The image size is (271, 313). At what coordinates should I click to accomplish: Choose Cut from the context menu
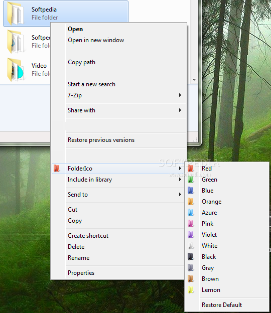[x=72, y=210]
